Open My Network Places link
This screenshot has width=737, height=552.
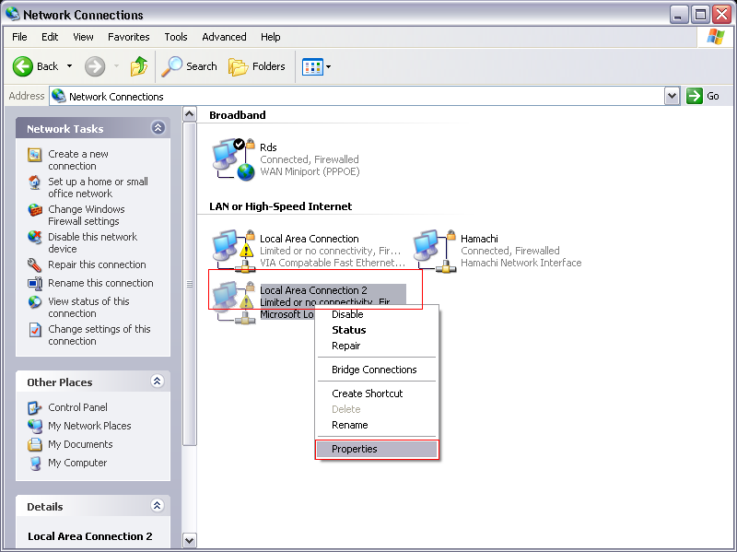pyautogui.click(x=89, y=426)
